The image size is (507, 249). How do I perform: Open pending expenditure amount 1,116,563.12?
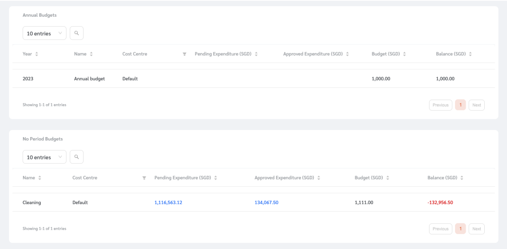pyautogui.click(x=168, y=202)
